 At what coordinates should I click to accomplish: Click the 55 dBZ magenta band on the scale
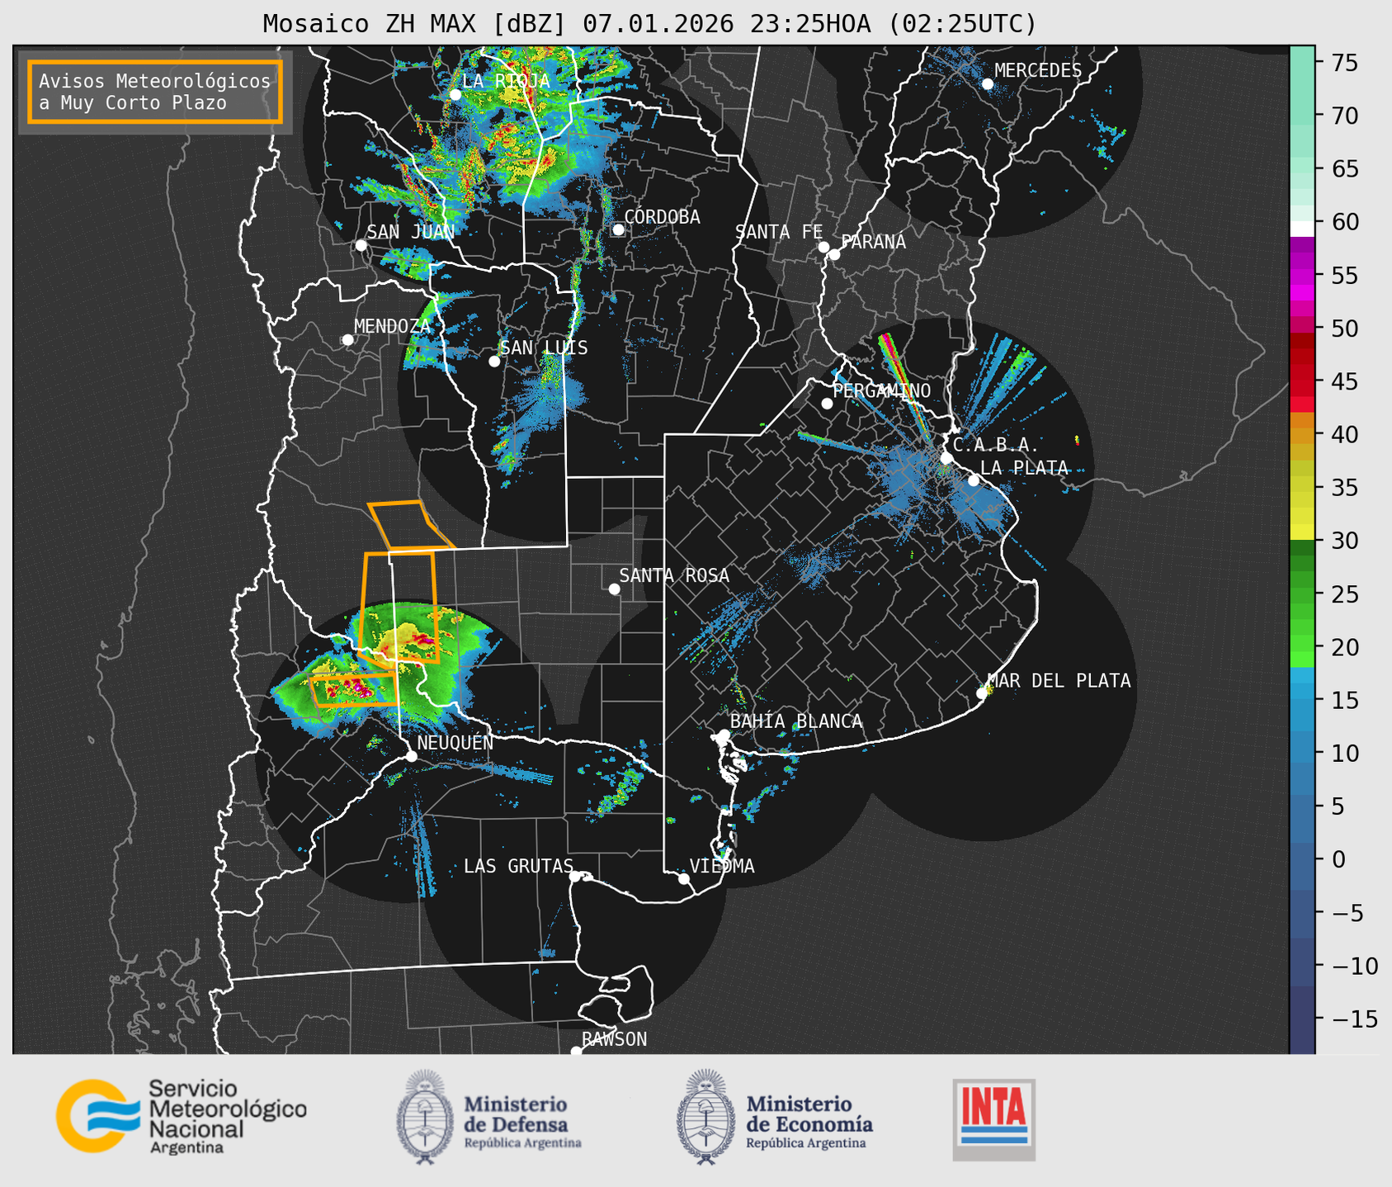[x=1302, y=276]
